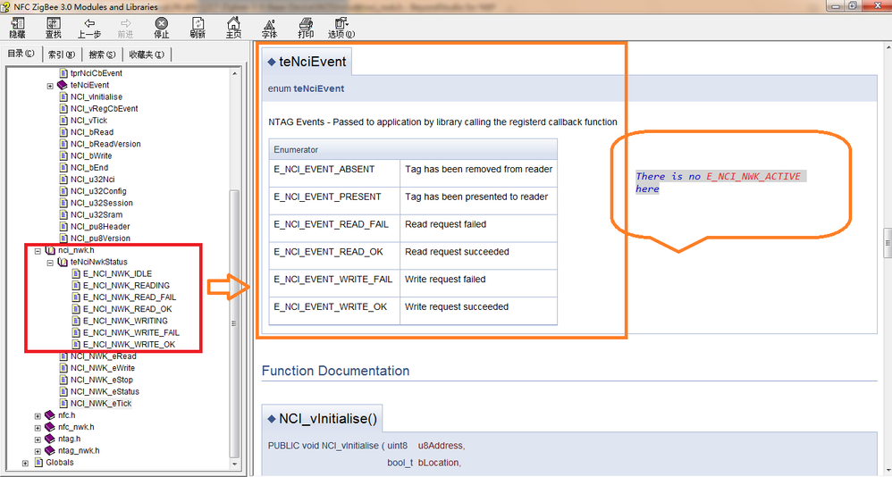Open NCI_NWK_eRead topic in tree
This screenshot has height=477, width=892.
(x=103, y=356)
